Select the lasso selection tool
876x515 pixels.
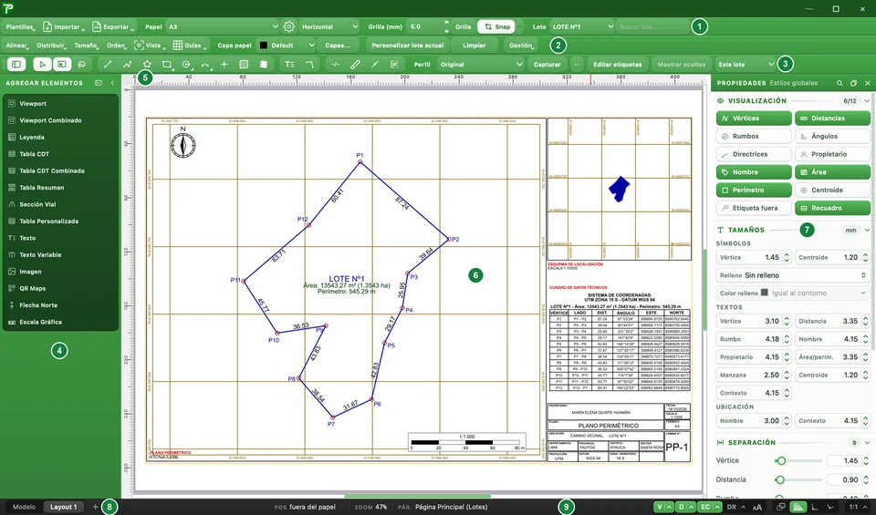[81, 65]
